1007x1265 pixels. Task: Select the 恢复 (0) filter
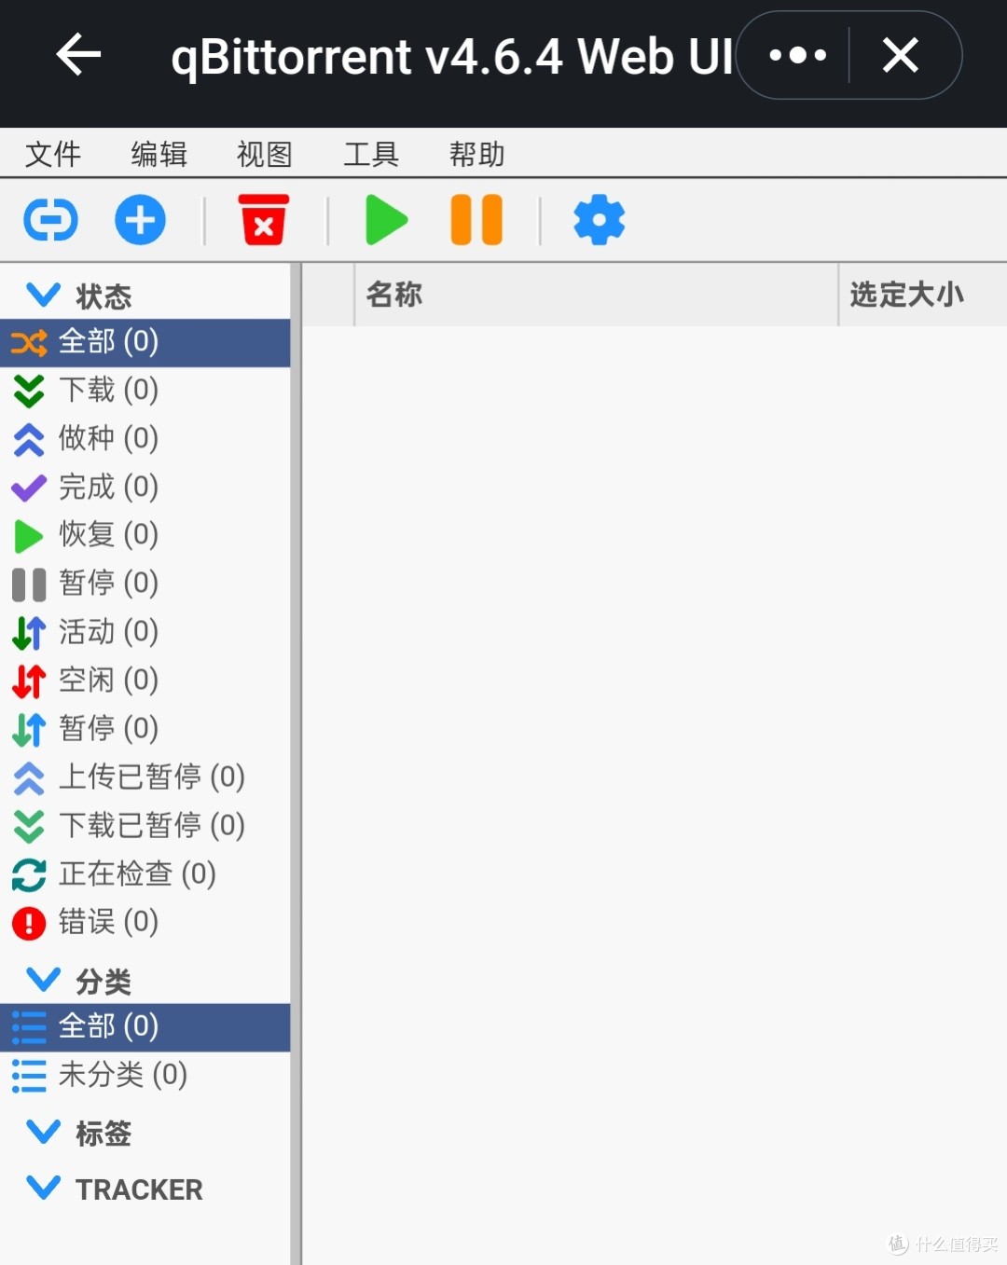tap(145, 536)
